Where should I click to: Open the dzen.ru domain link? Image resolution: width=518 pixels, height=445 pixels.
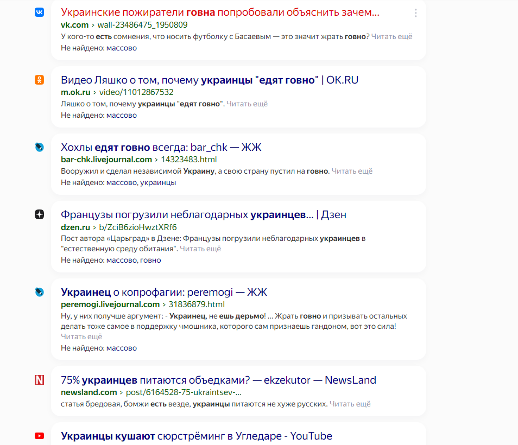(x=75, y=227)
